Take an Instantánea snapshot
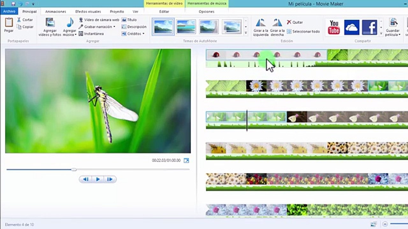 [91, 34]
